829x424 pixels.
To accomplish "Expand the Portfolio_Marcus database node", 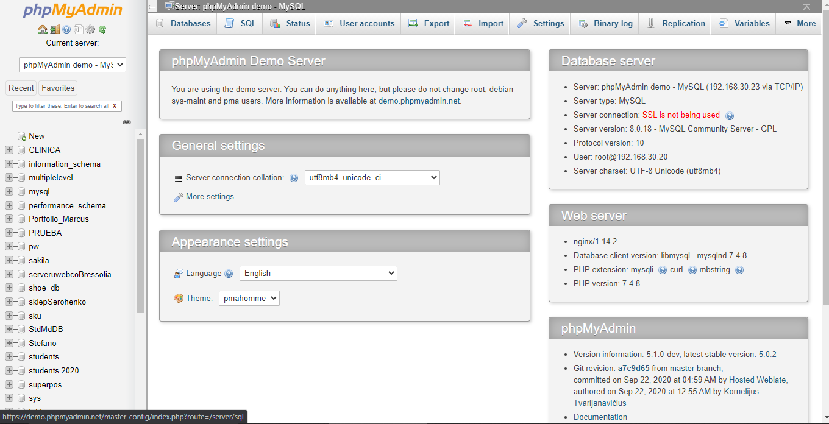I will tap(9, 219).
